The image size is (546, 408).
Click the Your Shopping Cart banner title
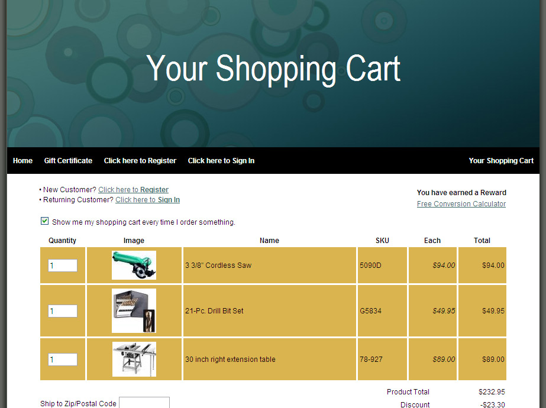[x=273, y=69]
